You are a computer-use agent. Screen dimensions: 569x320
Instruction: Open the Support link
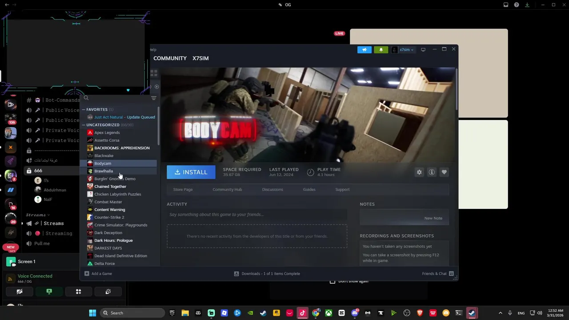click(x=342, y=189)
